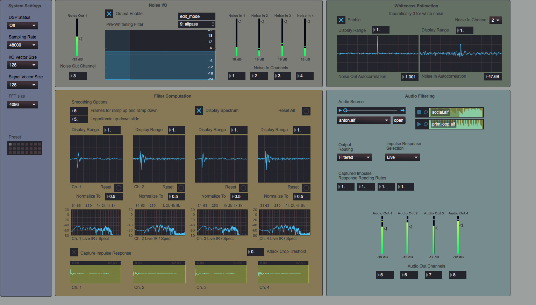The width and height of the screenshot is (536, 305).
Task: Click the audio source playback position slider
Action: (371, 110)
